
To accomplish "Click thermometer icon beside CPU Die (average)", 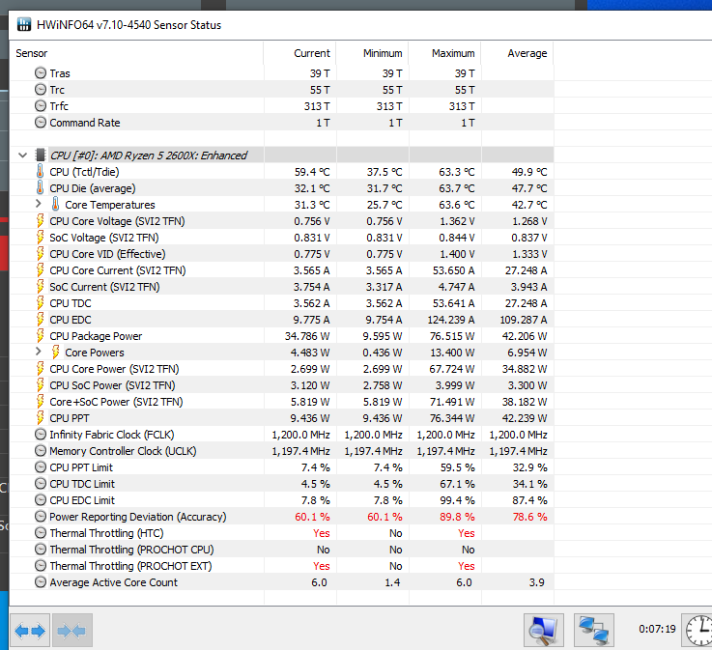I will [x=40, y=188].
